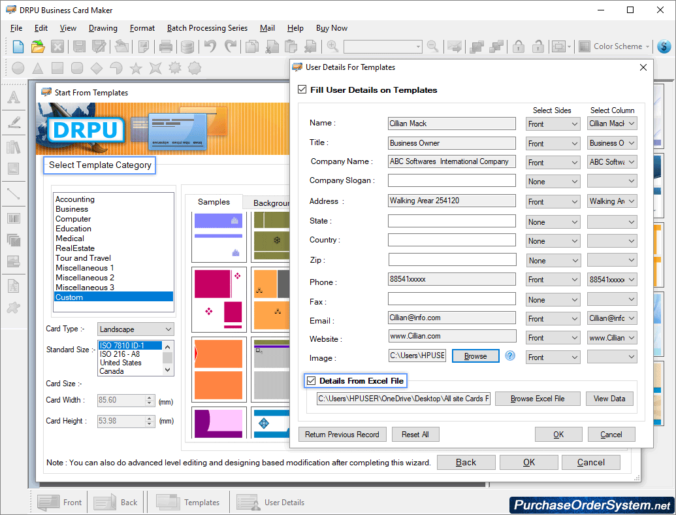Click the Return Previous Record button
676x515 pixels.
tap(342, 435)
